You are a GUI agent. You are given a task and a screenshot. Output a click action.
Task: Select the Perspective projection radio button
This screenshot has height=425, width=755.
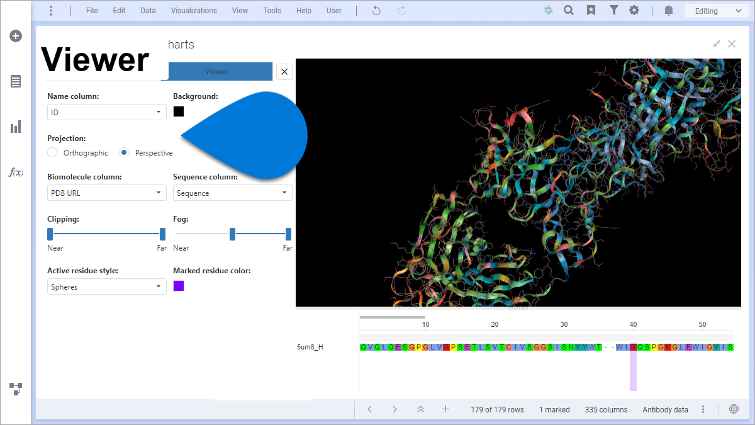(124, 152)
